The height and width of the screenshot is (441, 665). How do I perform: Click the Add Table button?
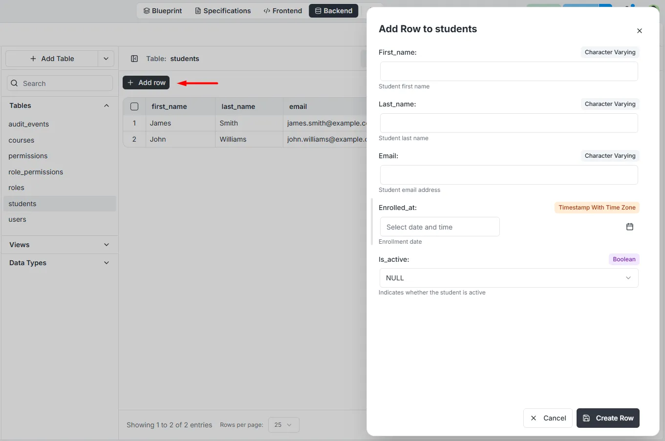tap(52, 59)
